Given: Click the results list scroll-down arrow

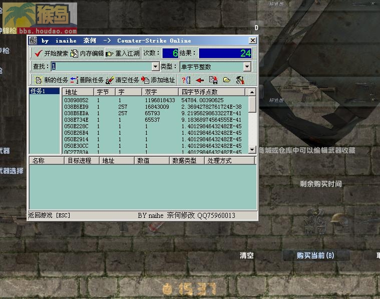Looking at the screenshot, I should 252,150.
